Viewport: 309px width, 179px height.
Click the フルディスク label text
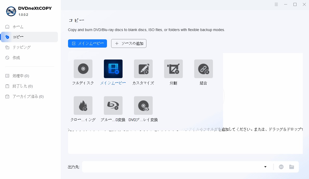83,83
